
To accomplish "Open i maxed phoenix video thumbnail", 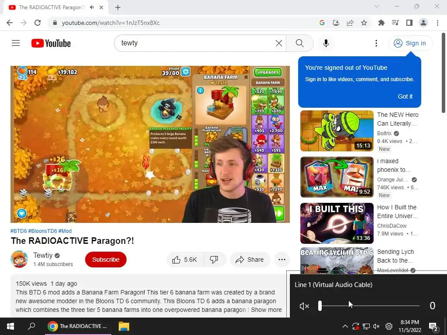I will 337,177.
